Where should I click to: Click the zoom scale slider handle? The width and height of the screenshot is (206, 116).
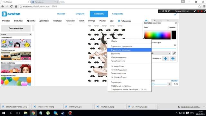coord(153,84)
